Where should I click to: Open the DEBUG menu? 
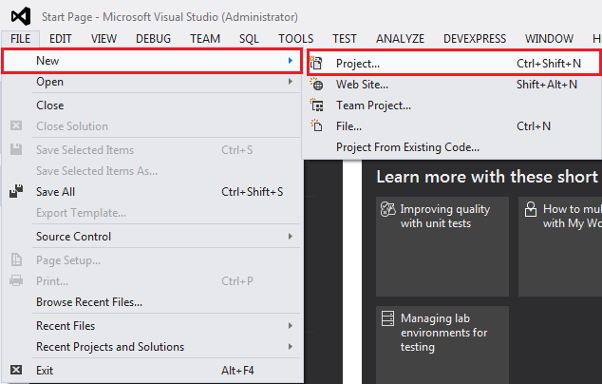coord(153,39)
